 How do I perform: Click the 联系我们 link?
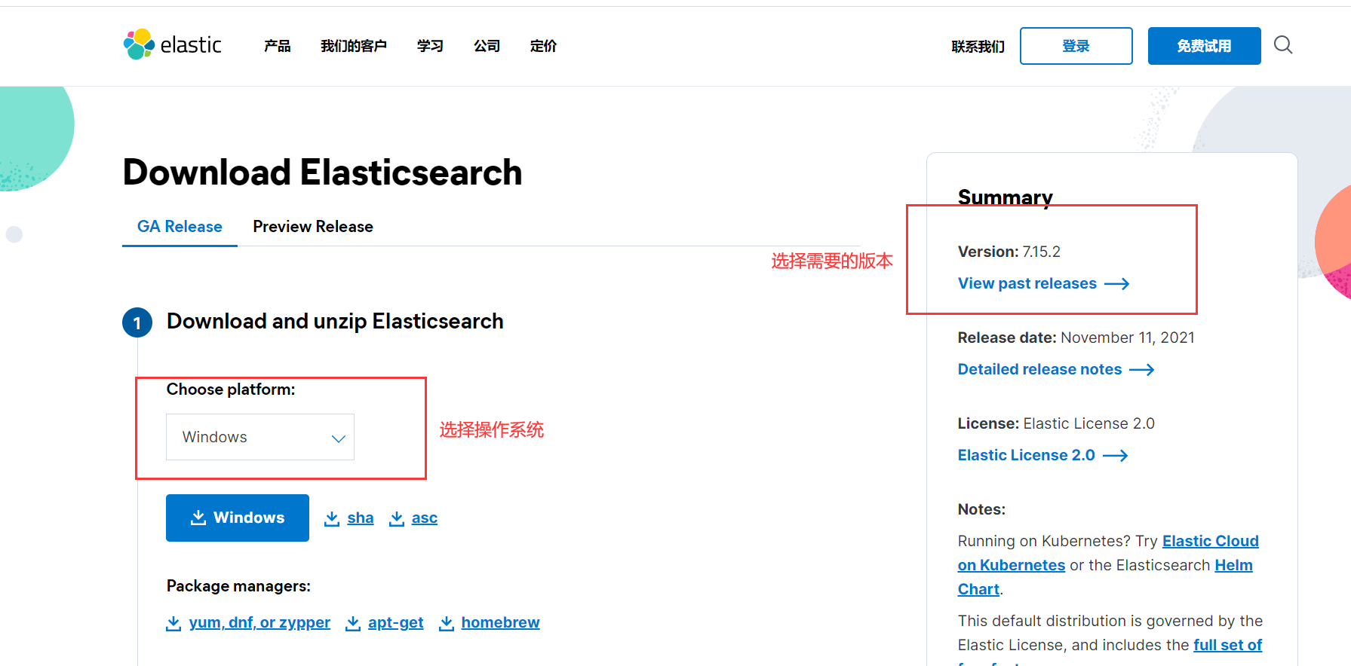[x=978, y=47]
